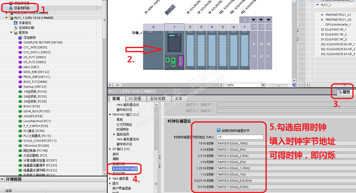Select 时间同步 in the properties tree
Image resolution: width=356 pixels, height=193 pixels.
(x=123, y=129)
